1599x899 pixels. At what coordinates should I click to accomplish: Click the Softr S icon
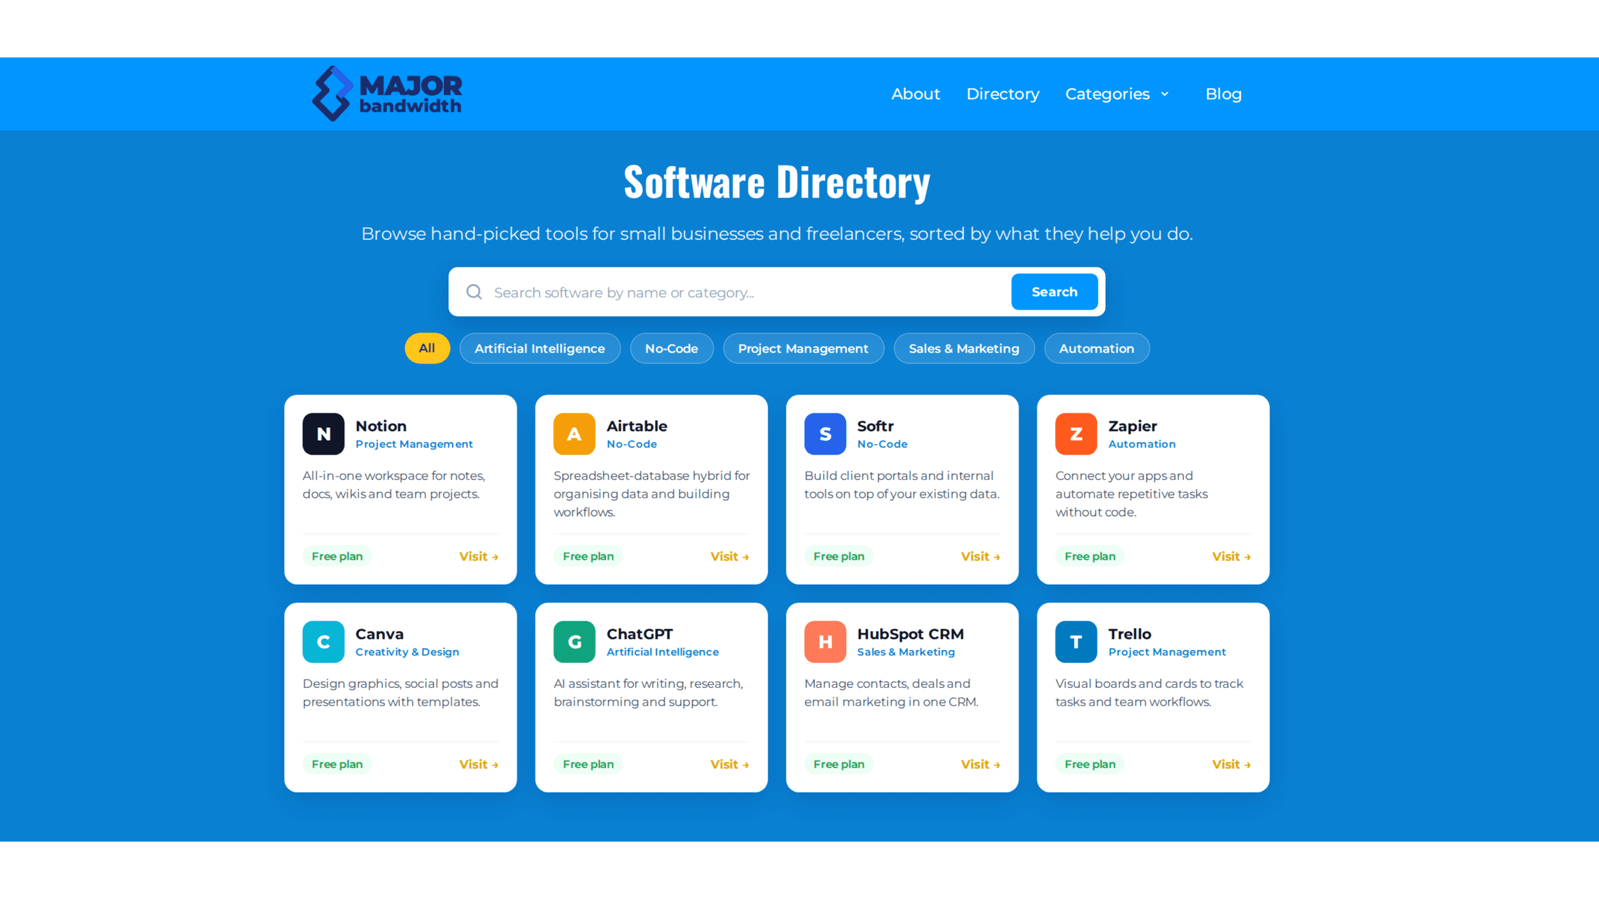click(825, 433)
